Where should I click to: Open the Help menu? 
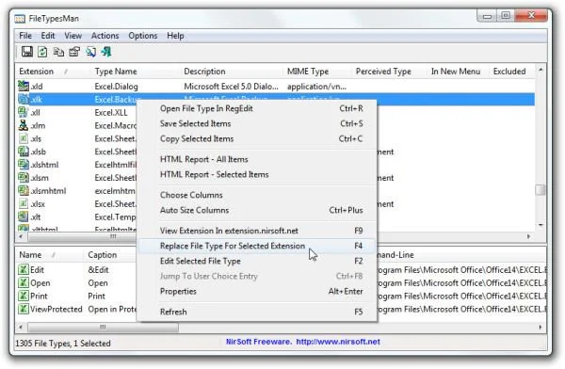click(175, 36)
